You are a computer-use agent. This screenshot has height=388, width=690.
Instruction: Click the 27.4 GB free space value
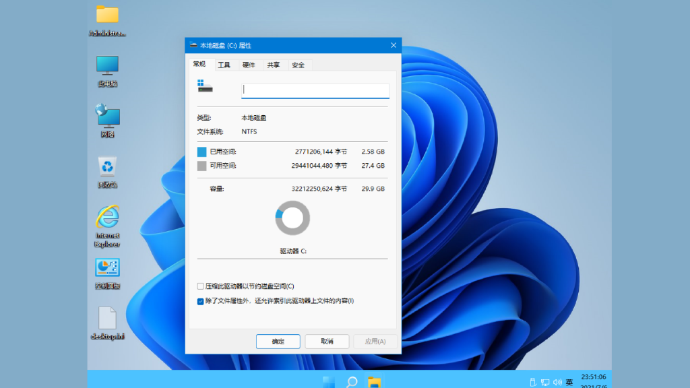pyautogui.click(x=373, y=166)
